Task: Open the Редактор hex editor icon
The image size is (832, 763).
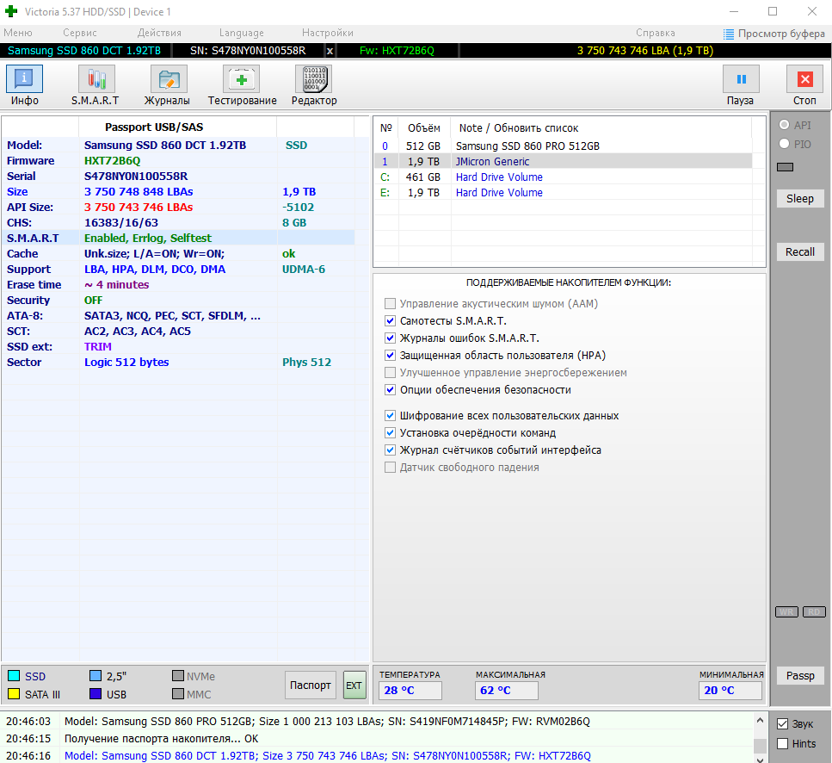Action: click(313, 79)
